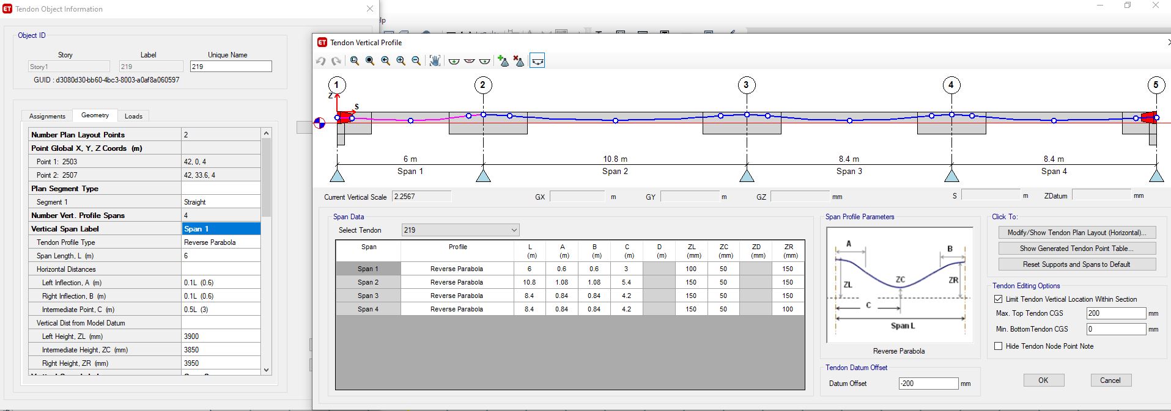Click the Span 4 ZR cell 100
Screen dimensions: 1171x411
[x=788, y=309]
